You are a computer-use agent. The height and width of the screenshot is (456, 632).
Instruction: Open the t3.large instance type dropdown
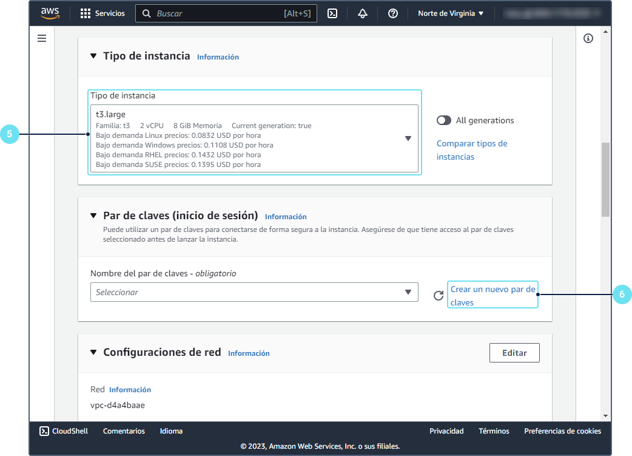click(254, 138)
